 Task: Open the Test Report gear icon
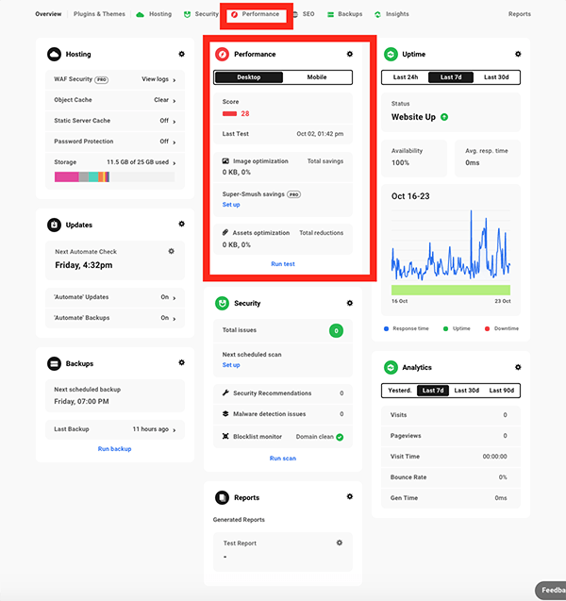340,543
